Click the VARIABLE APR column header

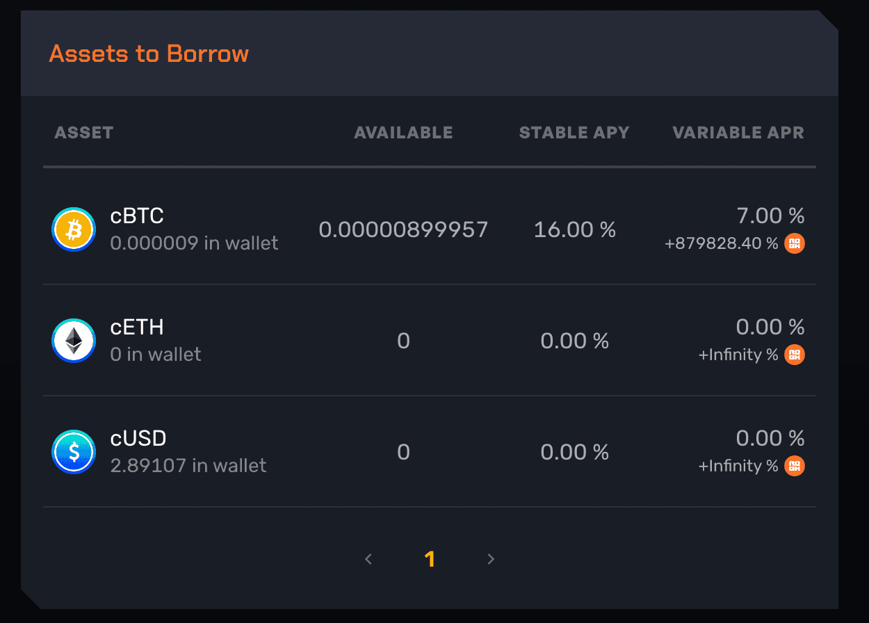point(738,132)
